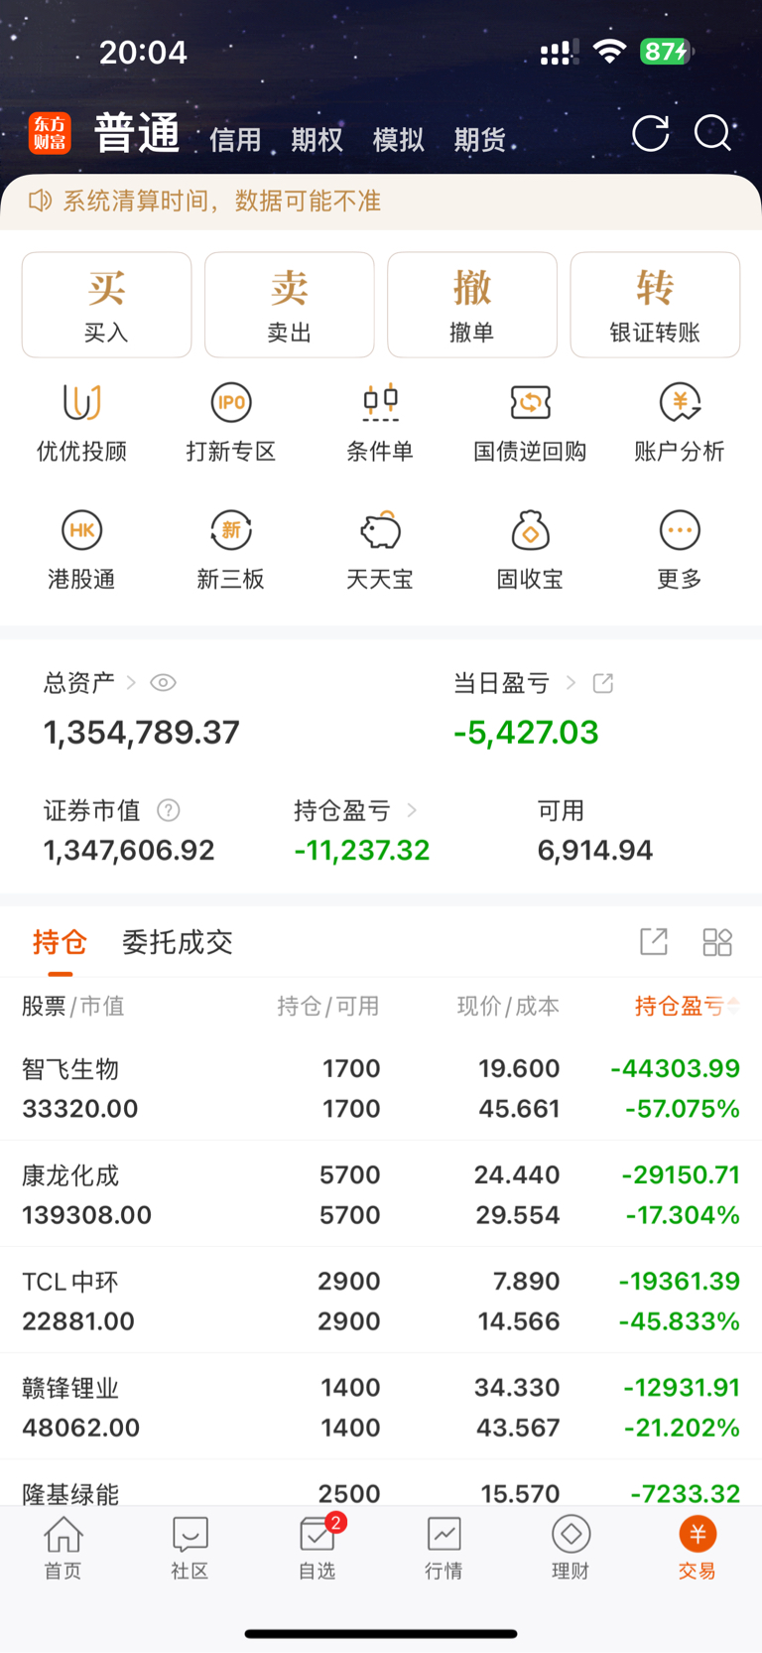Screen dimensions: 762x1653
Task: Tap position loss value -11,237.32
Action: (x=362, y=851)
